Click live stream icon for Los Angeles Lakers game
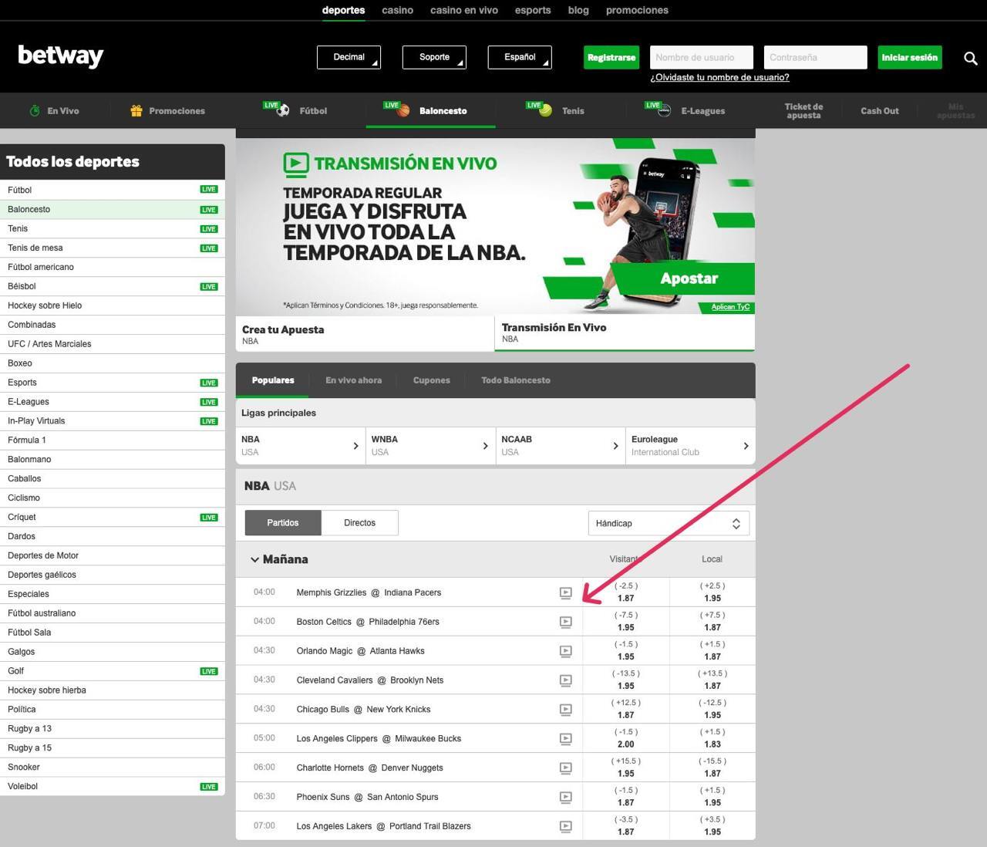 [x=565, y=826]
